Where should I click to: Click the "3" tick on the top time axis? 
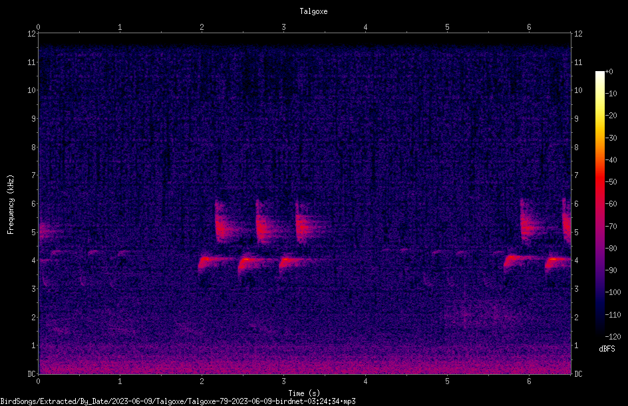pyautogui.click(x=283, y=27)
